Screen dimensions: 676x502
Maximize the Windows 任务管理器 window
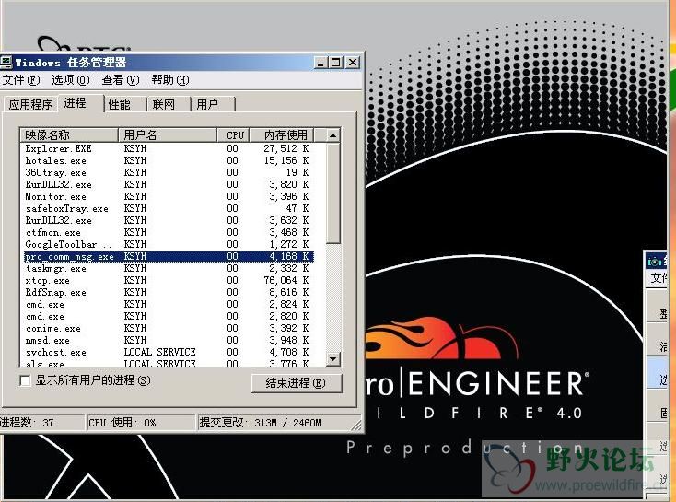[x=336, y=63]
